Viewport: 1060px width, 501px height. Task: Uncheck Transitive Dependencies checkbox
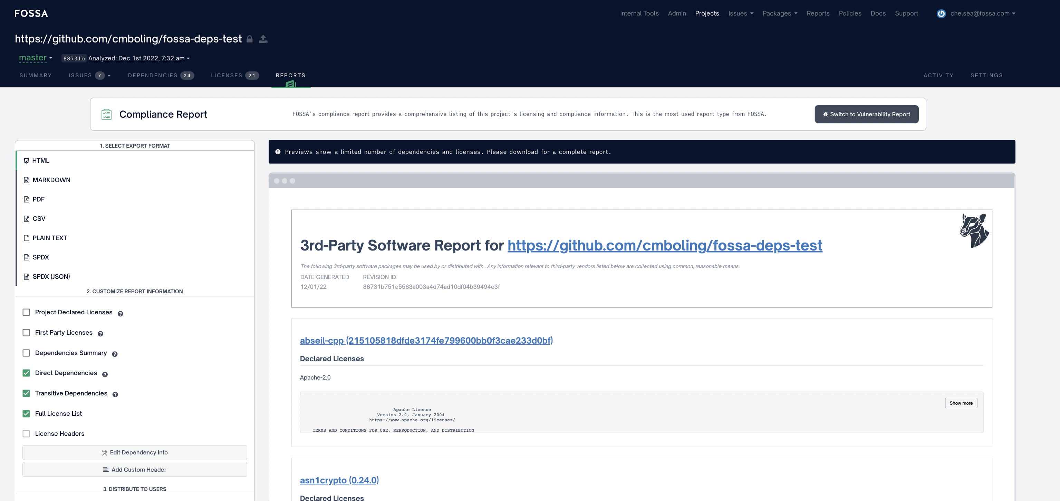(x=26, y=393)
